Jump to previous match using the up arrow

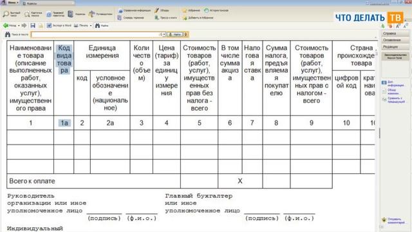click(x=186, y=34)
